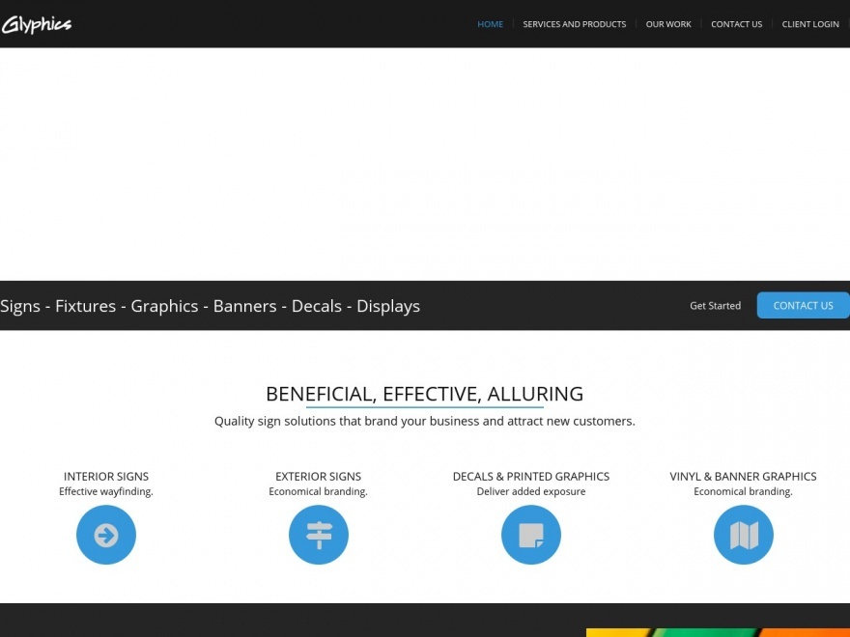The height and width of the screenshot is (637, 850).
Task: Open the Vinyl & Banner Graphics map icon
Action: click(744, 535)
